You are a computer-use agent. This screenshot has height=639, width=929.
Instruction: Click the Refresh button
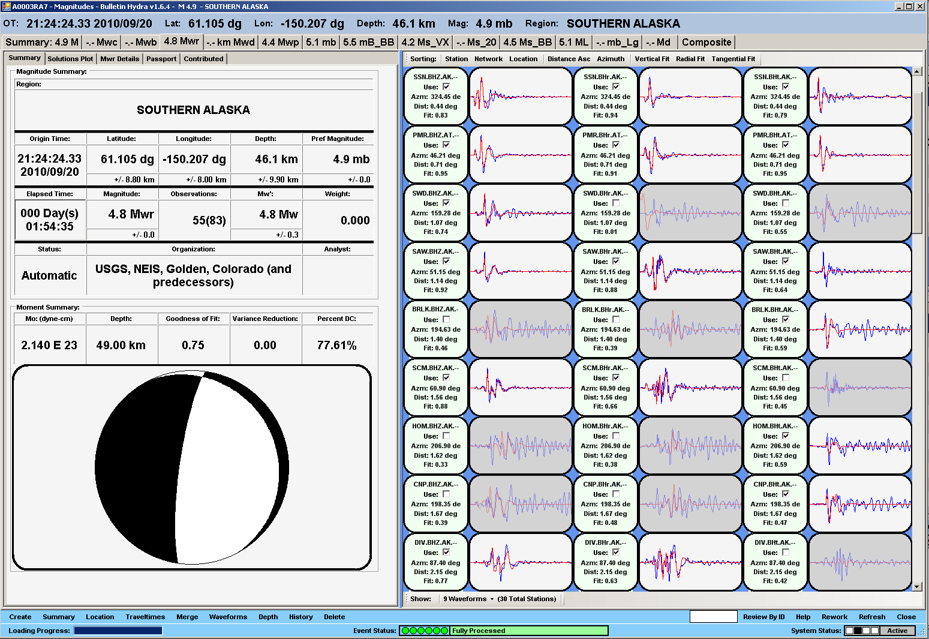pyautogui.click(x=872, y=617)
